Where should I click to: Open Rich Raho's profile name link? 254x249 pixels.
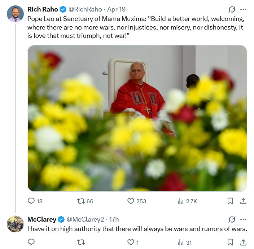point(43,9)
